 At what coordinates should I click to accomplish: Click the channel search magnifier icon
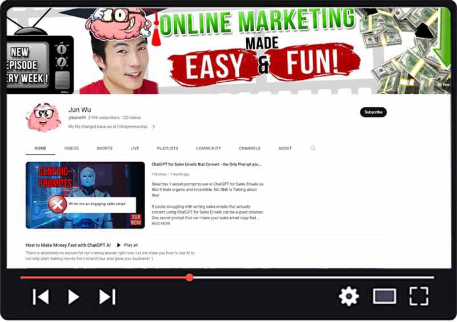313,148
